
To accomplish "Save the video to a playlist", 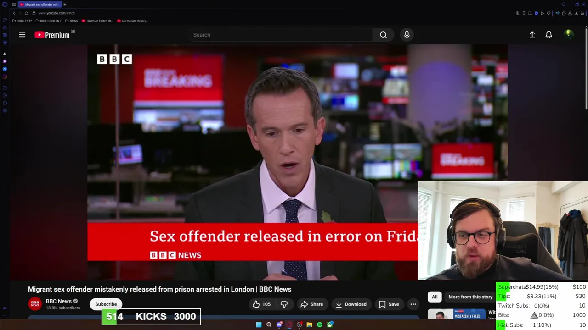I will (389, 304).
